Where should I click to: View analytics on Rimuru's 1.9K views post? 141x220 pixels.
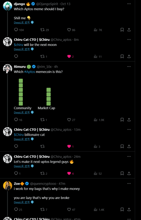point(95,120)
